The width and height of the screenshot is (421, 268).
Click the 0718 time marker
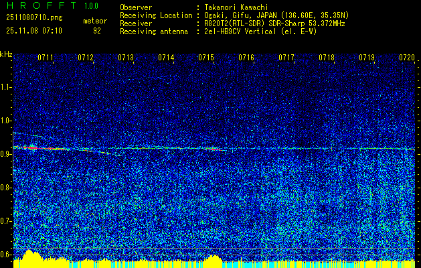[x=327, y=58]
